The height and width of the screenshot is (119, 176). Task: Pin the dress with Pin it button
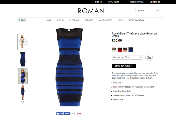(x=79, y=114)
